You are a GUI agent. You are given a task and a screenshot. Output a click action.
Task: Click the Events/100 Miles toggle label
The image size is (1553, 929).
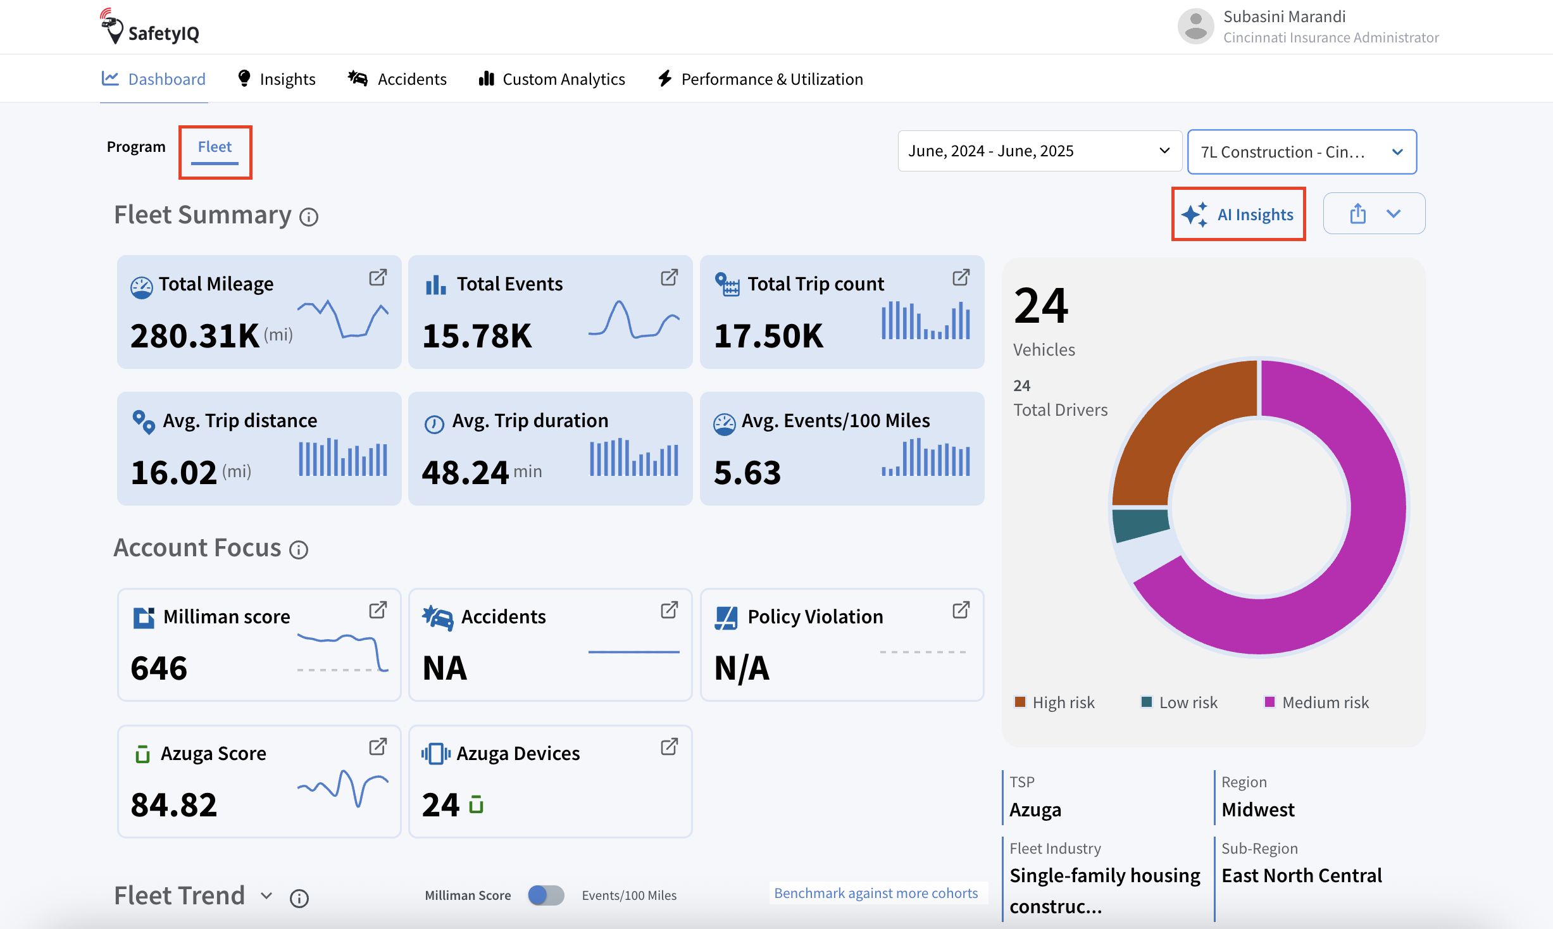[x=629, y=895]
